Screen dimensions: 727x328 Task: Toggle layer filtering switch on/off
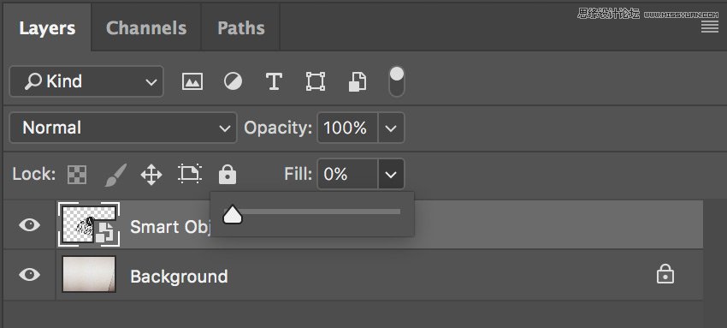tap(396, 81)
